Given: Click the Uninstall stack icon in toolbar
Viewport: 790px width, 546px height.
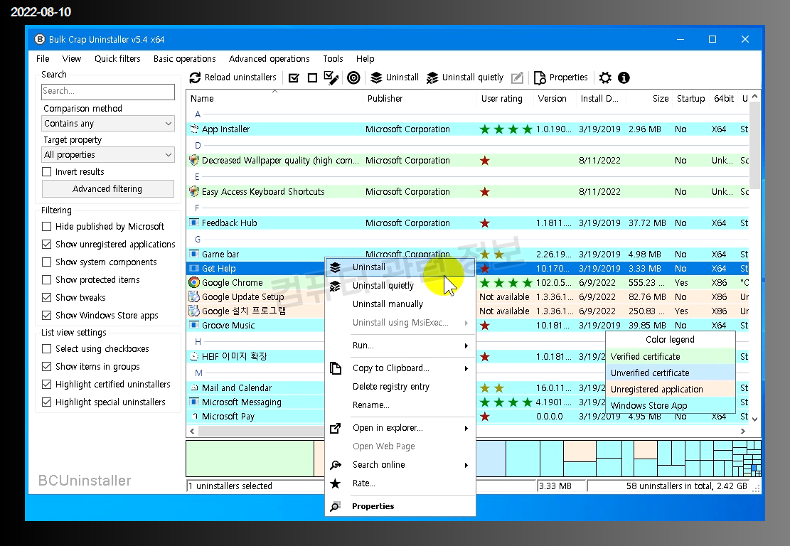Looking at the screenshot, I should tap(376, 77).
